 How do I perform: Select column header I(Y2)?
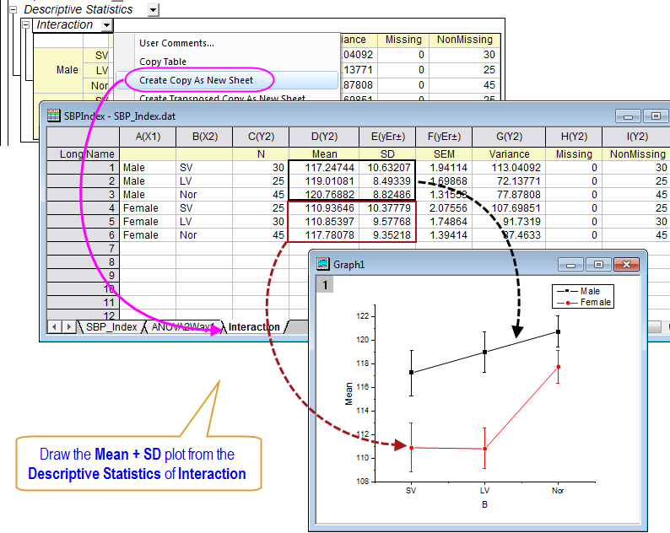(637, 137)
